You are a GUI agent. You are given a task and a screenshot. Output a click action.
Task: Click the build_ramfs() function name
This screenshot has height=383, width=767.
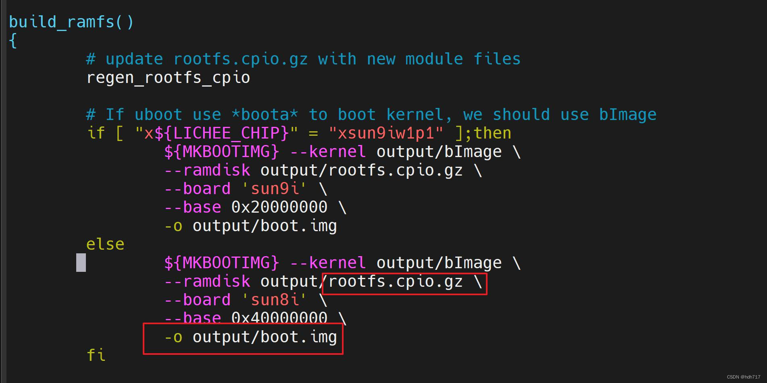(71, 22)
